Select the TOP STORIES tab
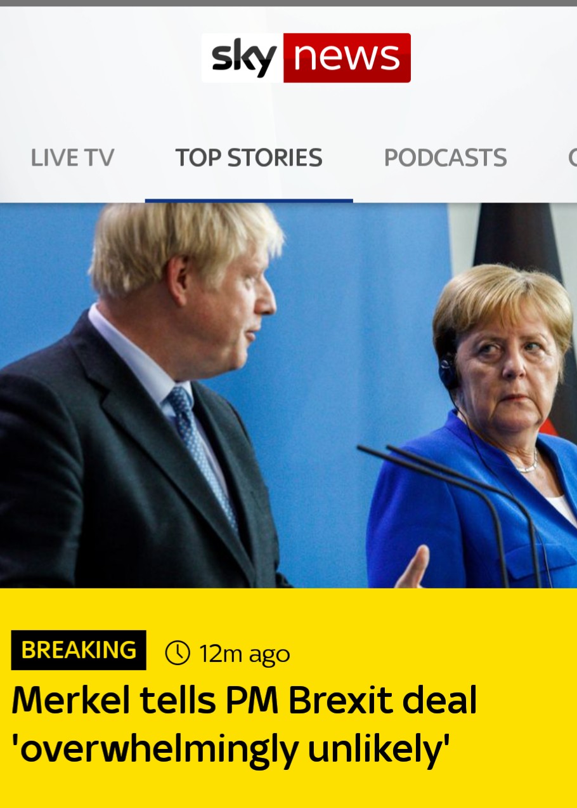 (249, 157)
